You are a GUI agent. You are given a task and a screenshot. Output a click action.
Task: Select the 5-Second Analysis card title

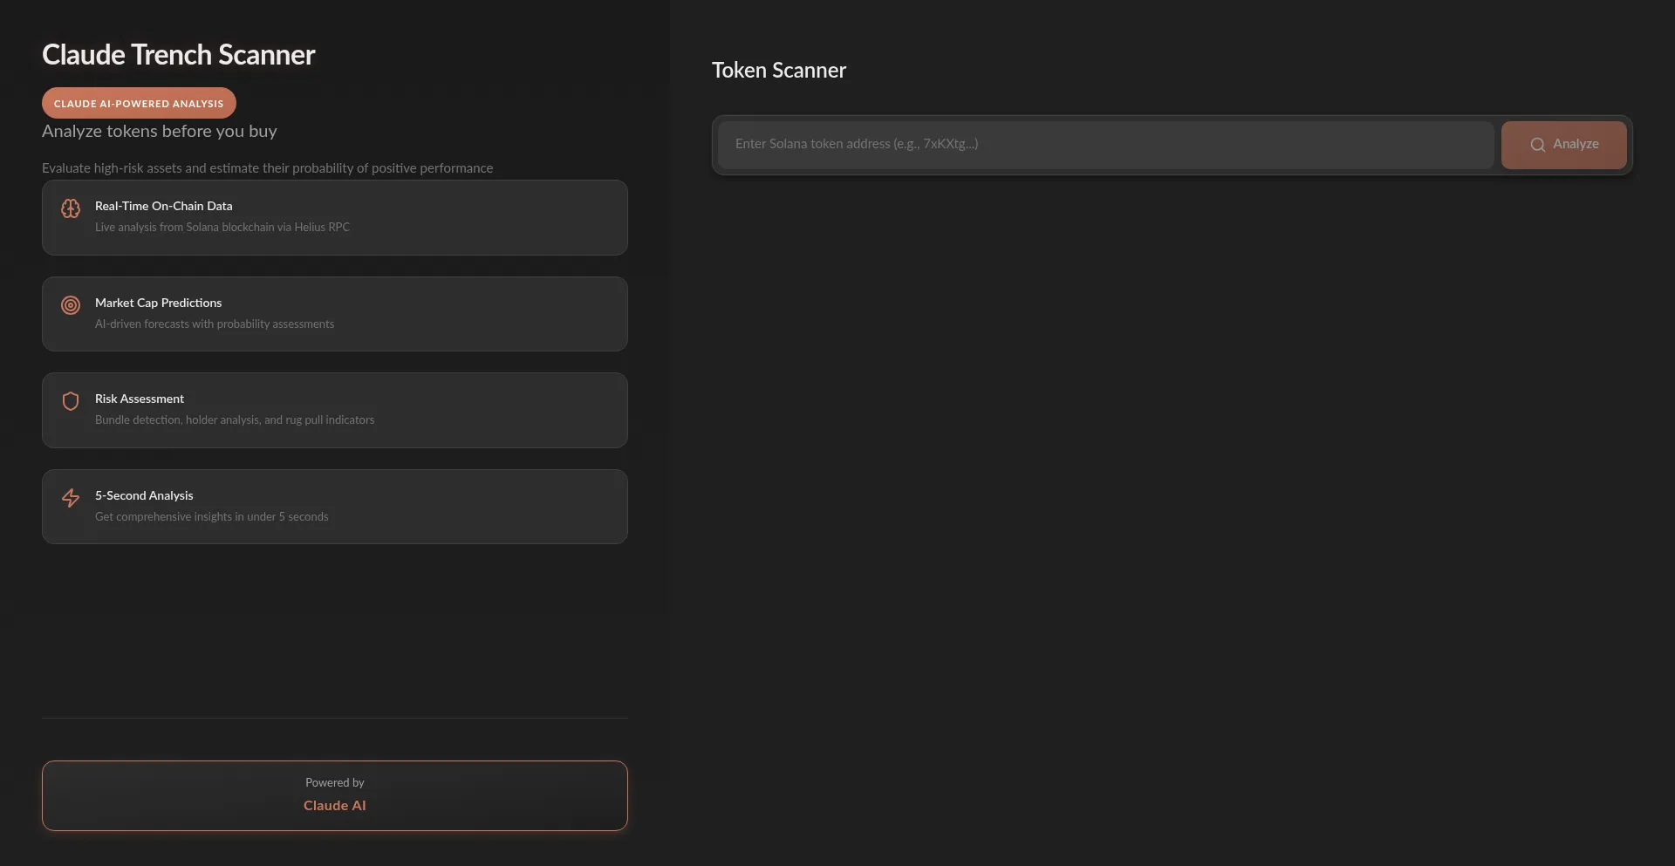coord(144,495)
